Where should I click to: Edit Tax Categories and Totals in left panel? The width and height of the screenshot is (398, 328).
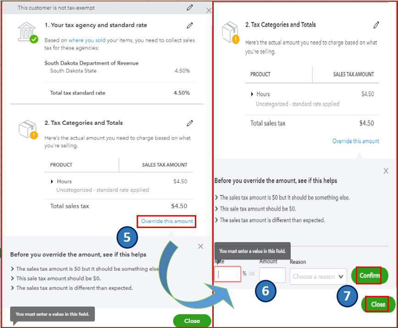tap(190, 123)
